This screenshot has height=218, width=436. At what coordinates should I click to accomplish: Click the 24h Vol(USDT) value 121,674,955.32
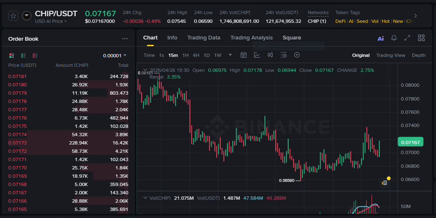(283, 21)
